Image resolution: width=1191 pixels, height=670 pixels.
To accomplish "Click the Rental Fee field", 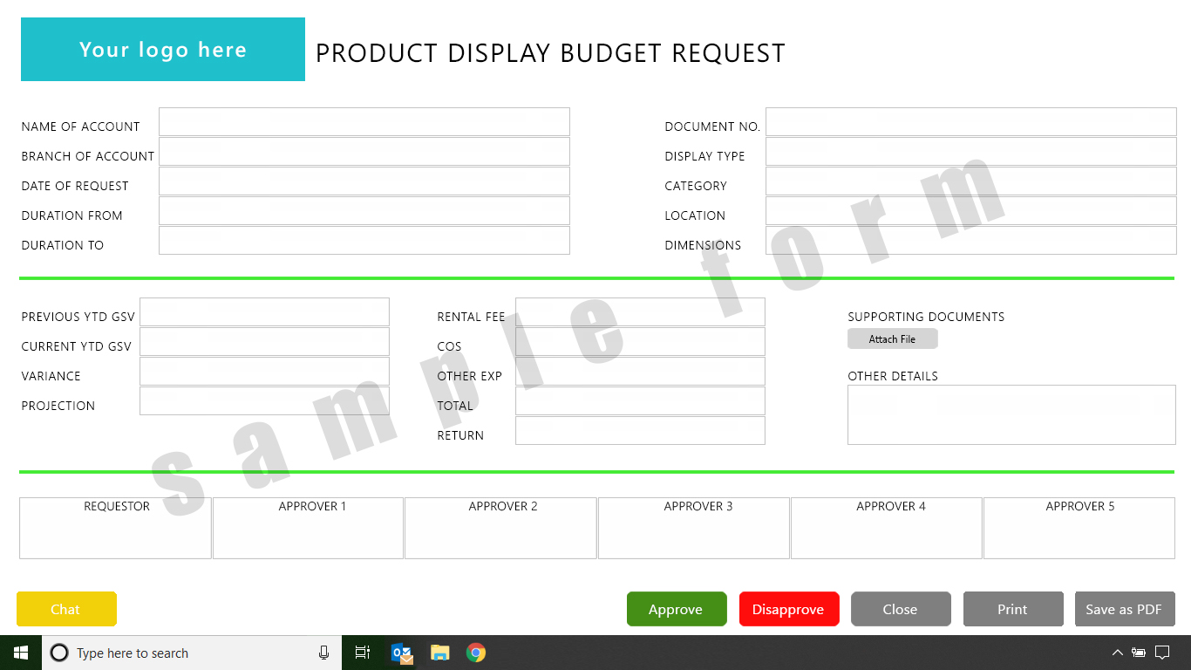I will [640, 312].
